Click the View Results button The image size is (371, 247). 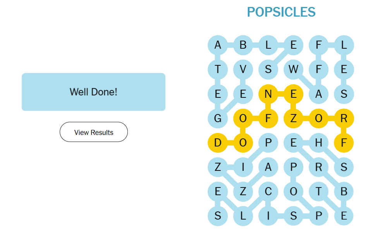coord(94,132)
